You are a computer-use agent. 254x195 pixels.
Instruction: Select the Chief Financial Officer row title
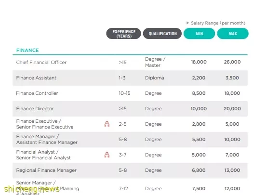pos(41,62)
